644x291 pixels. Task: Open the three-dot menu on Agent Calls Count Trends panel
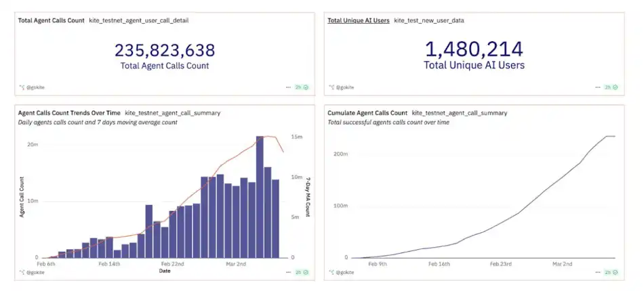pos(289,272)
